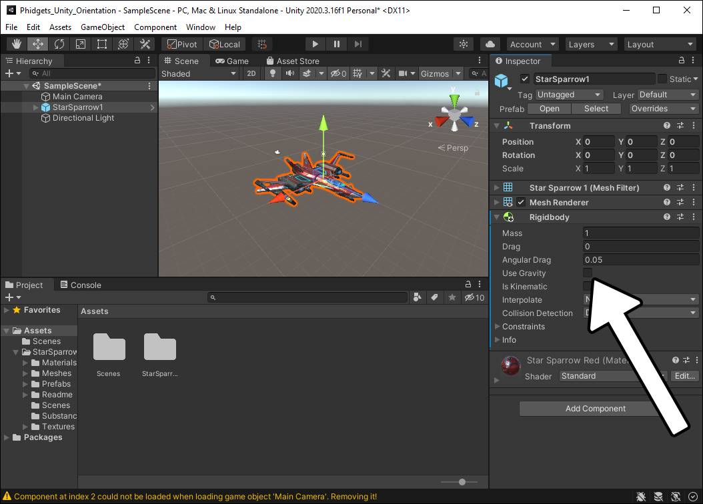Image resolution: width=703 pixels, height=504 pixels.
Task: Open Transform component help icon
Action: (x=667, y=126)
